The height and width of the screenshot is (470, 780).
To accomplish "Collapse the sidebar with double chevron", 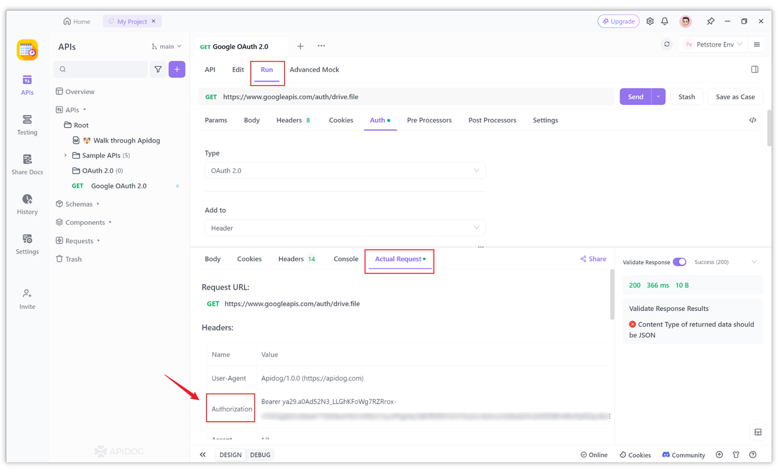I will click(203, 455).
